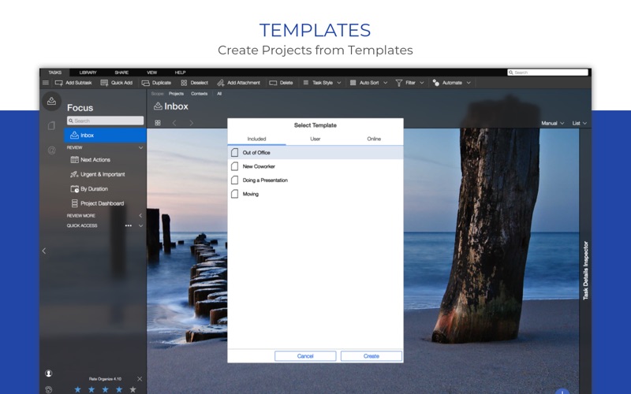The width and height of the screenshot is (631, 394).
Task: Duplicate the selected task via toolbar
Action: [x=156, y=83]
